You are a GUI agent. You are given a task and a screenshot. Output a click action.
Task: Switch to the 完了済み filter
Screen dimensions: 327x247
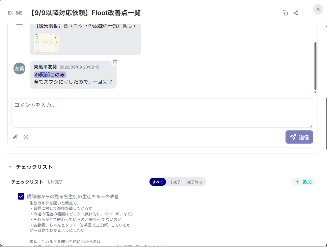(x=195, y=182)
